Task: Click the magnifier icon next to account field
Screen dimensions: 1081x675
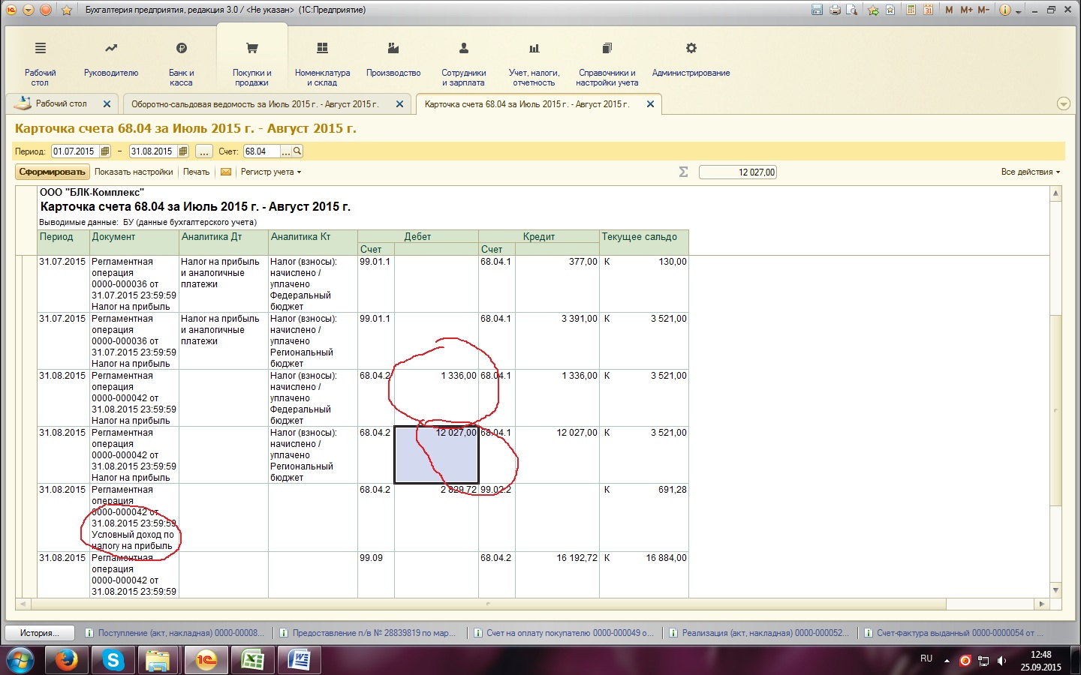Action: [x=297, y=151]
